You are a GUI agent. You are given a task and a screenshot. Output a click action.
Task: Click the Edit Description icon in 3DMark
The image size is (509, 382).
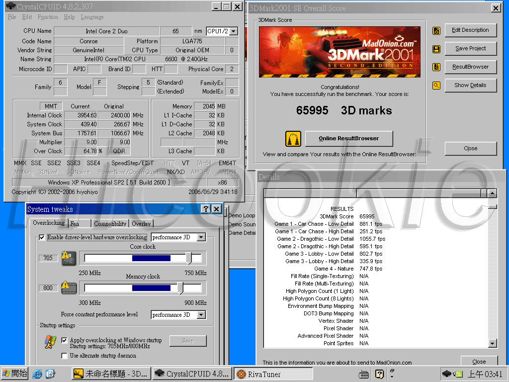tap(436, 30)
